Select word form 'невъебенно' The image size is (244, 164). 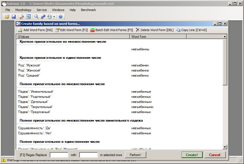pos(140,76)
